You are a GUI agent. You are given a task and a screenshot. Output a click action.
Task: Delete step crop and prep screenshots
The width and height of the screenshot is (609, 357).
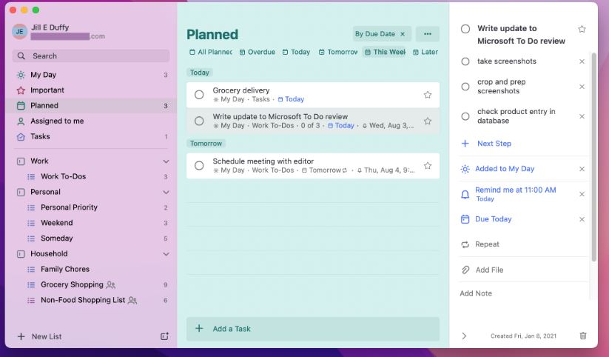(x=582, y=87)
